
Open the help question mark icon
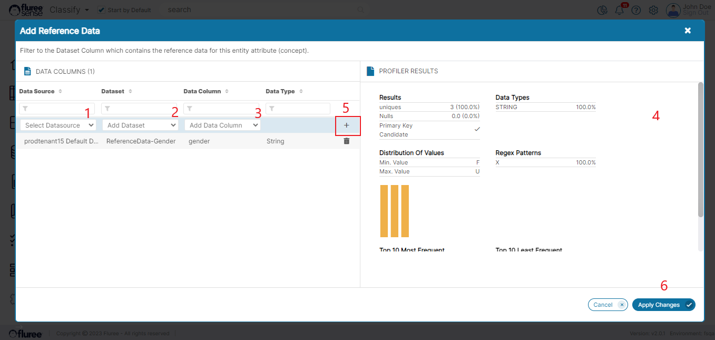click(x=636, y=10)
